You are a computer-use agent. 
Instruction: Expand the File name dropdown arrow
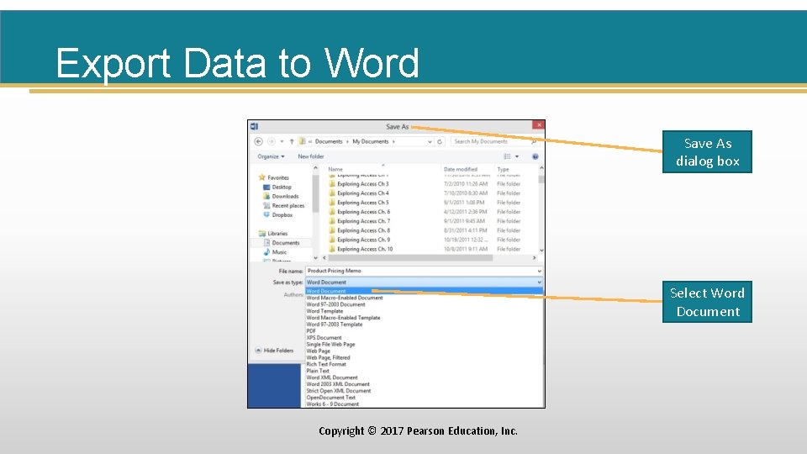539,271
